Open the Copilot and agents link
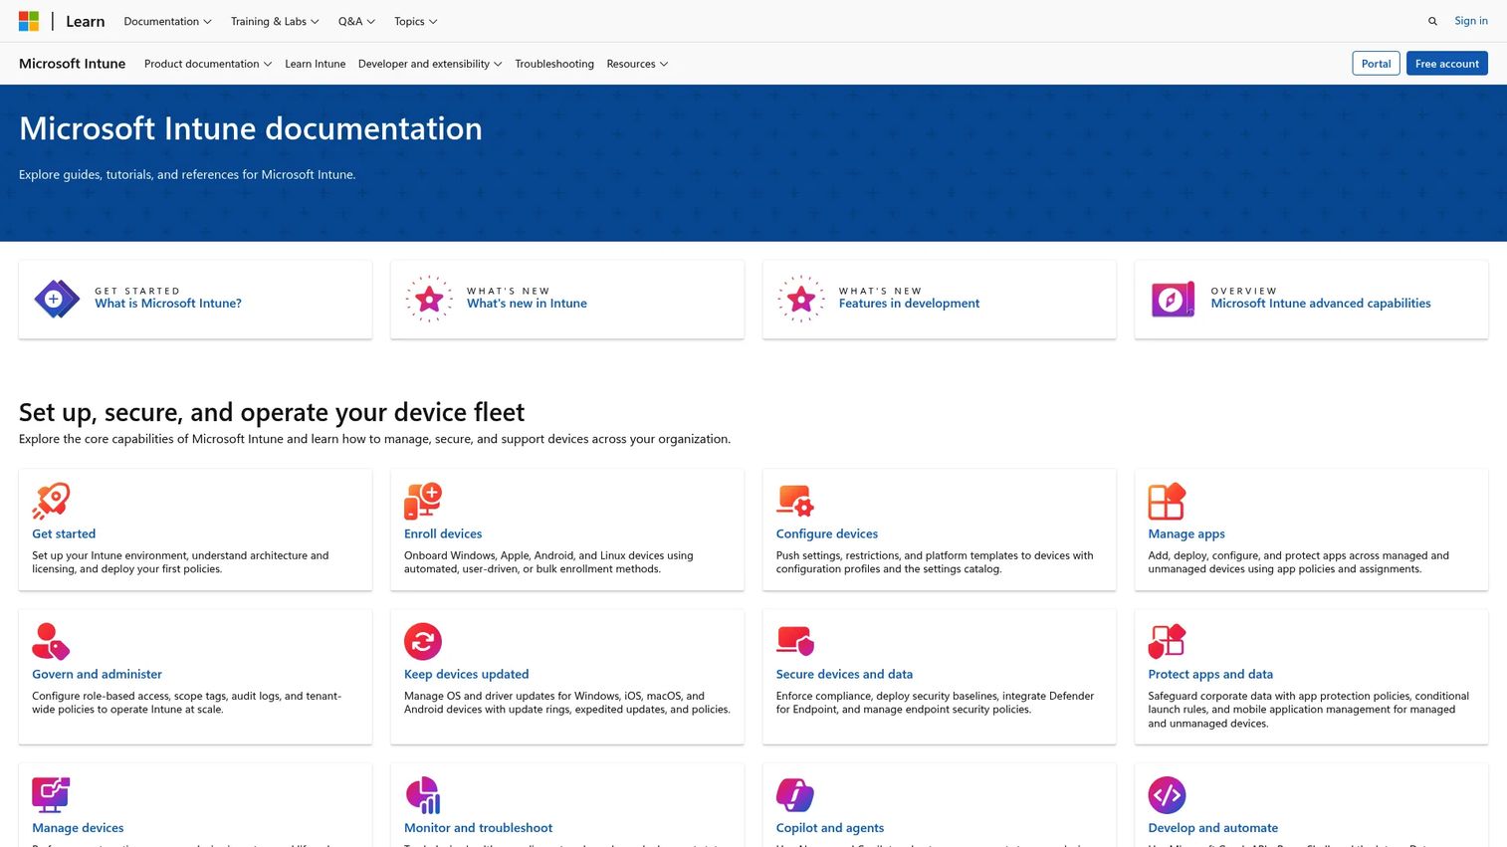 click(x=830, y=827)
